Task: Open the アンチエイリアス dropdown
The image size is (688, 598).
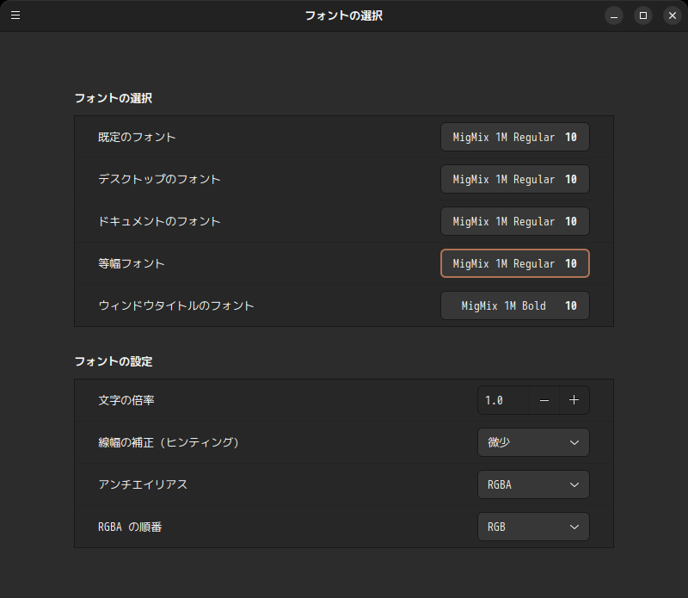Action: (533, 484)
